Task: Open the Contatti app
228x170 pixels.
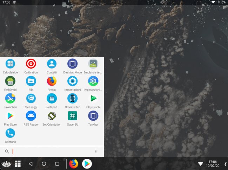Action: point(52,64)
